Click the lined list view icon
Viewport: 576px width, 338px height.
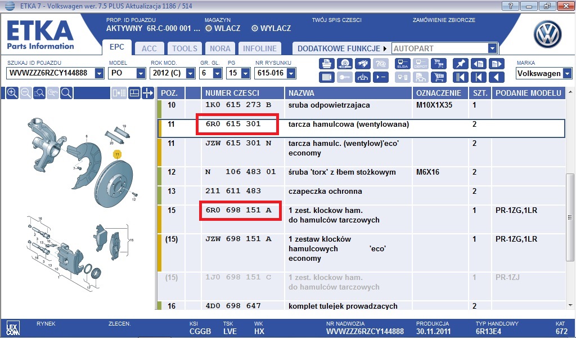(327, 77)
